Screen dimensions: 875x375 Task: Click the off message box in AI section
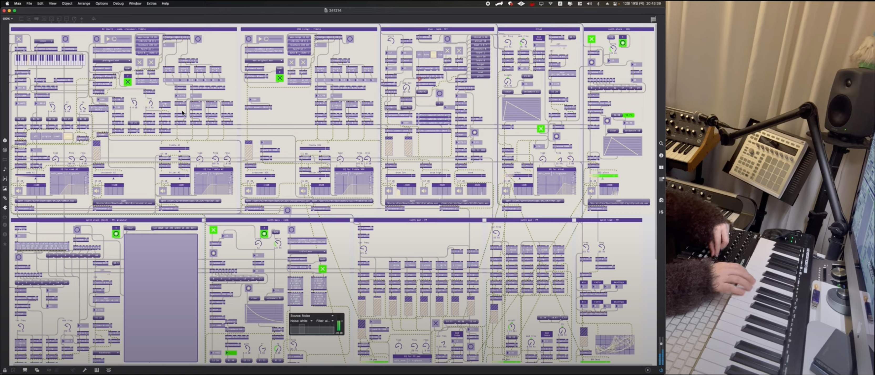(x=35, y=137)
